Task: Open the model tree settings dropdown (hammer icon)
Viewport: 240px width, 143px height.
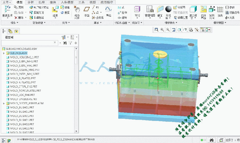Action: coord(65,37)
